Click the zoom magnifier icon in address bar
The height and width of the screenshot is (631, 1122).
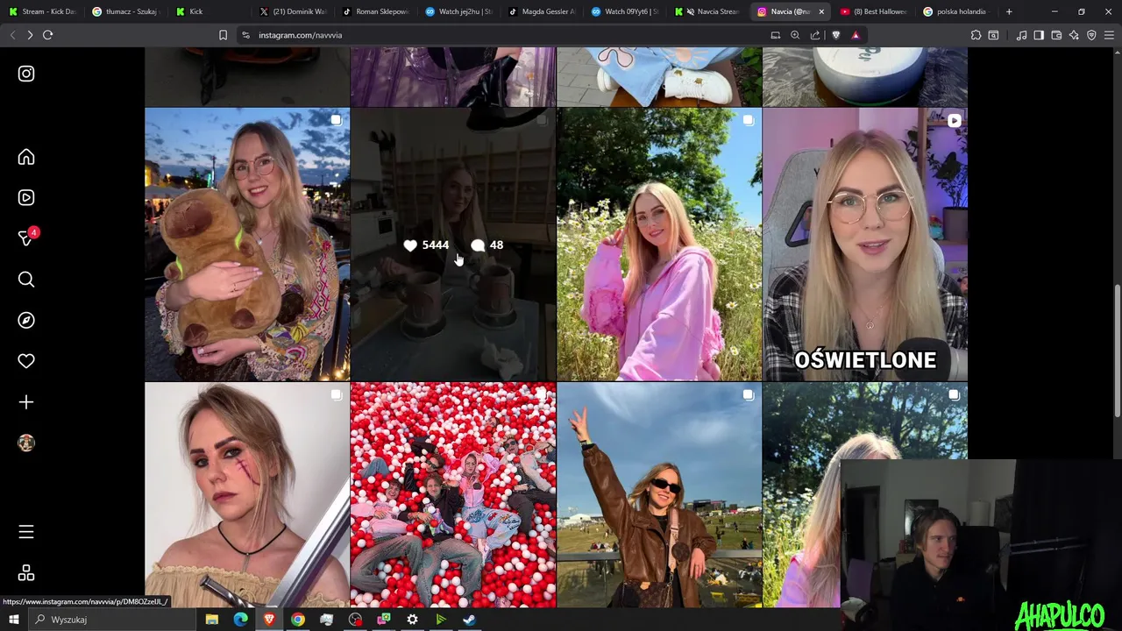(795, 35)
